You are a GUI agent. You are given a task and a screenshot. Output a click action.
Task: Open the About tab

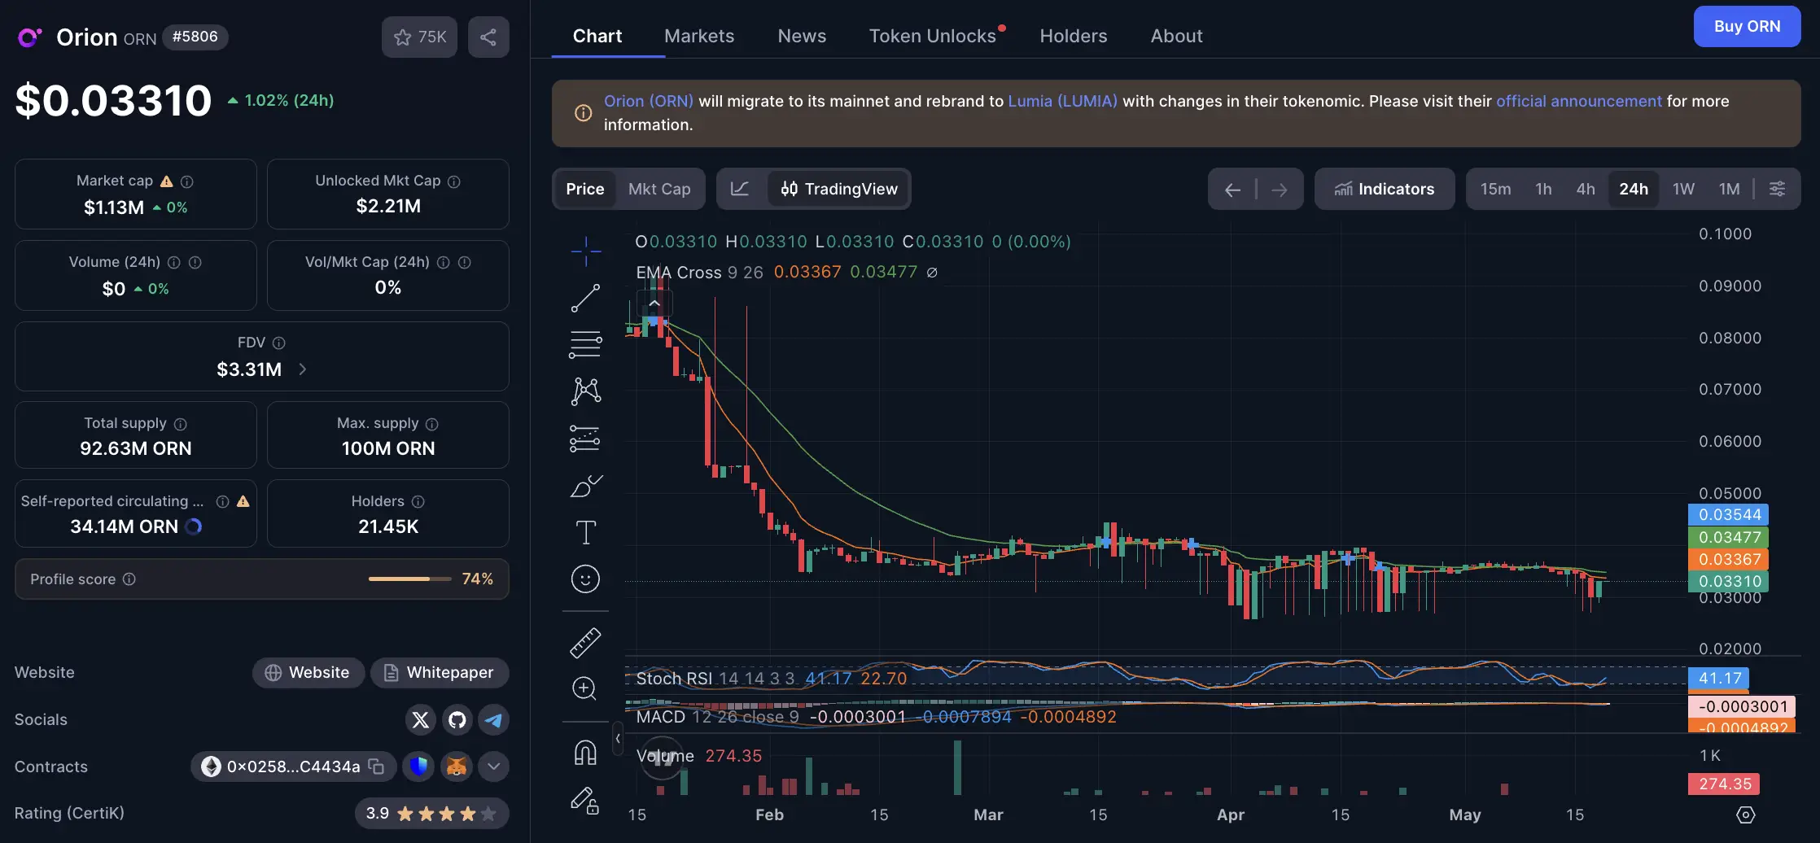click(1176, 36)
